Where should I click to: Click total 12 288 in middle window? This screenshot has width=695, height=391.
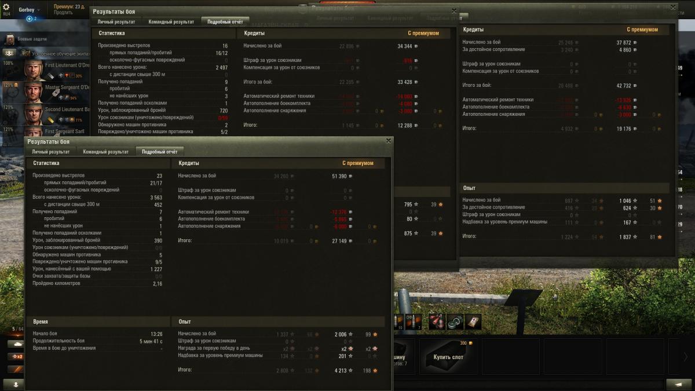click(408, 125)
